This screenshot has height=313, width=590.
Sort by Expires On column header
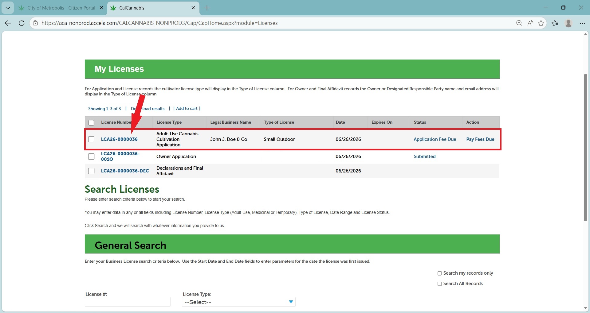(x=382, y=122)
